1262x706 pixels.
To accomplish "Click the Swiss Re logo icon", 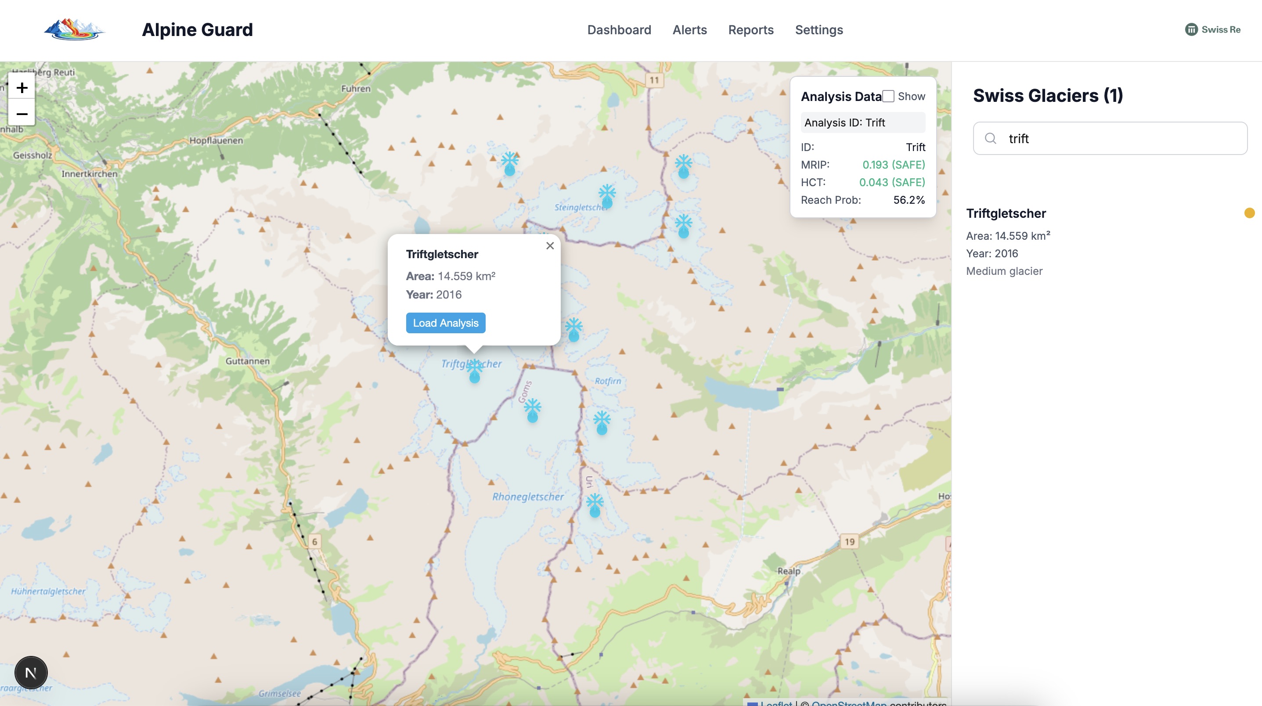I will (1191, 29).
